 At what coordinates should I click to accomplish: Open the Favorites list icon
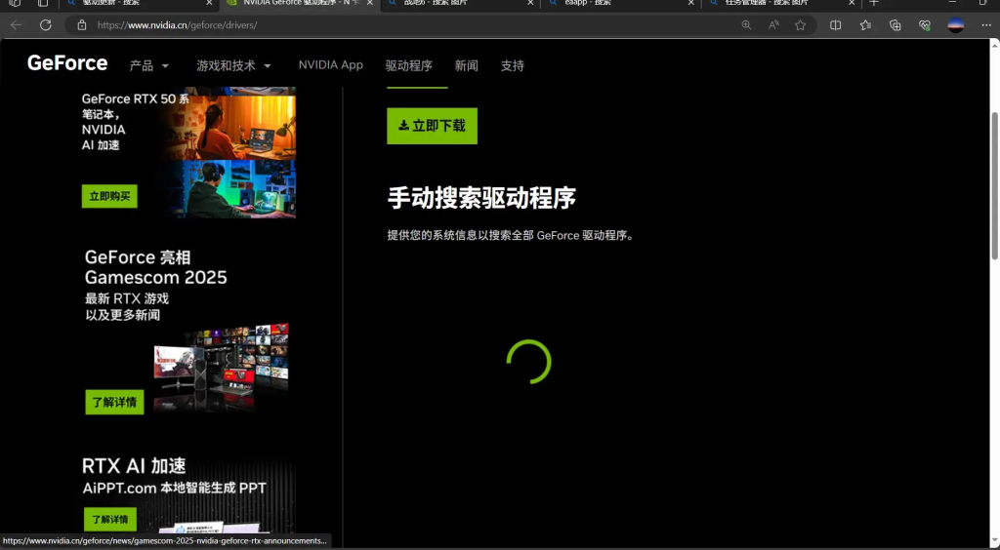point(865,25)
